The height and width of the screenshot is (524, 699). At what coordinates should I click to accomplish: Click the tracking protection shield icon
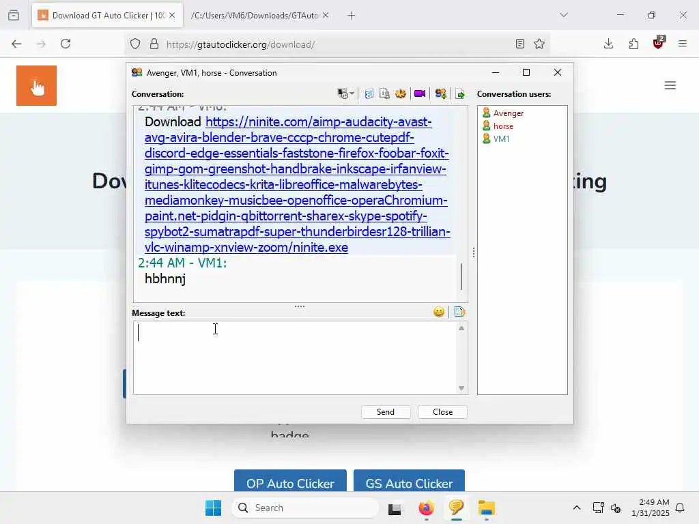click(x=135, y=44)
